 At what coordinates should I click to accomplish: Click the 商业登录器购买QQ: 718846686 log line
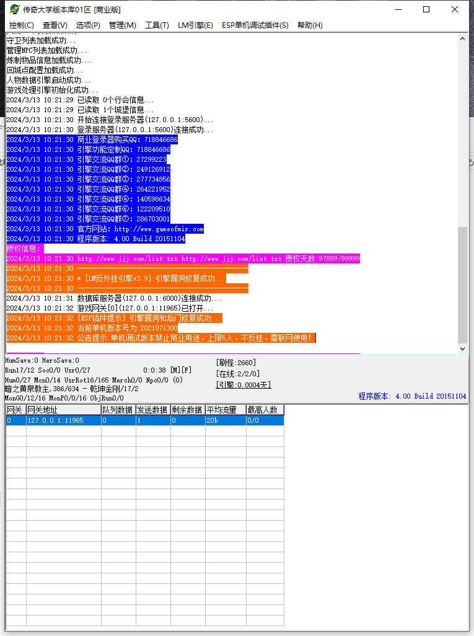coord(92,140)
